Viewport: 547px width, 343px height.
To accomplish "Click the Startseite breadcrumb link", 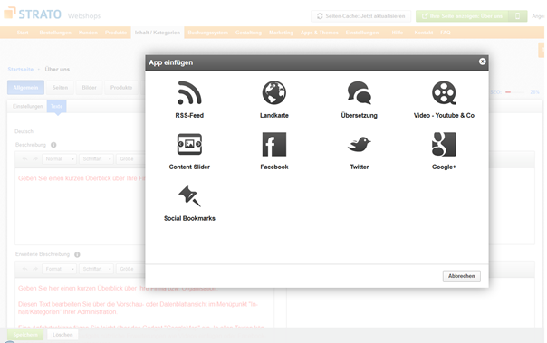I will 21,70.
